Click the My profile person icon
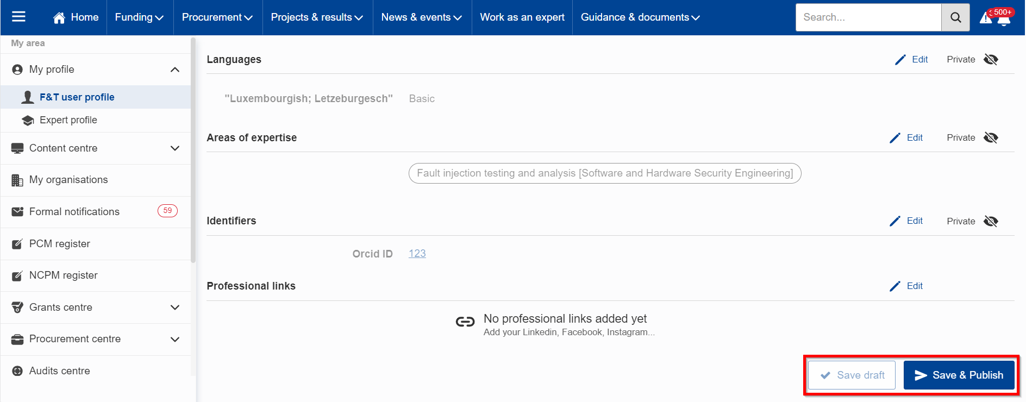The height and width of the screenshot is (402, 1026). 17,70
